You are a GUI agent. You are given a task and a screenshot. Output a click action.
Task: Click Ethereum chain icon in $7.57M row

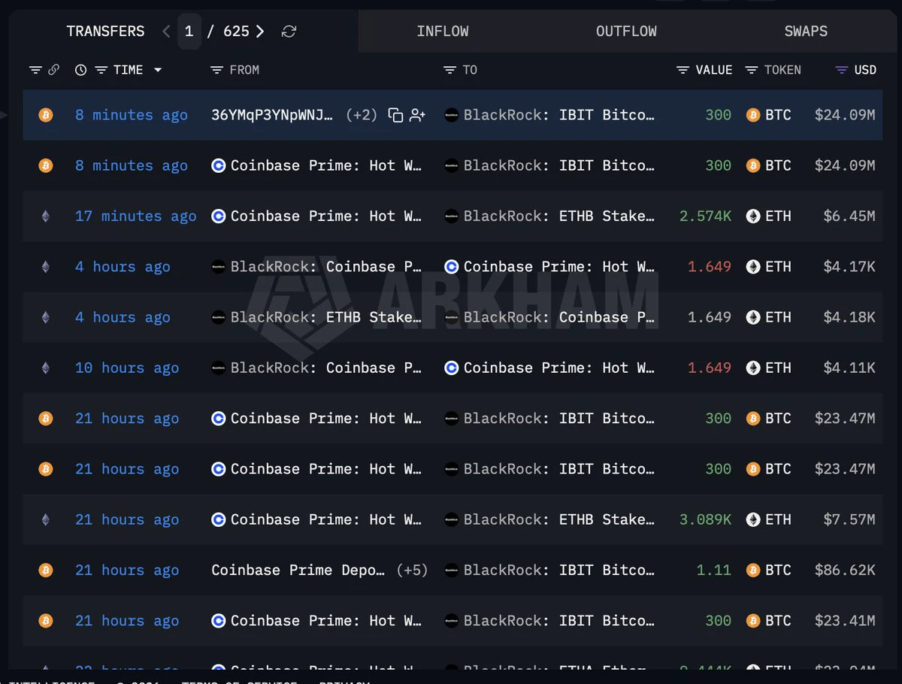(x=46, y=519)
